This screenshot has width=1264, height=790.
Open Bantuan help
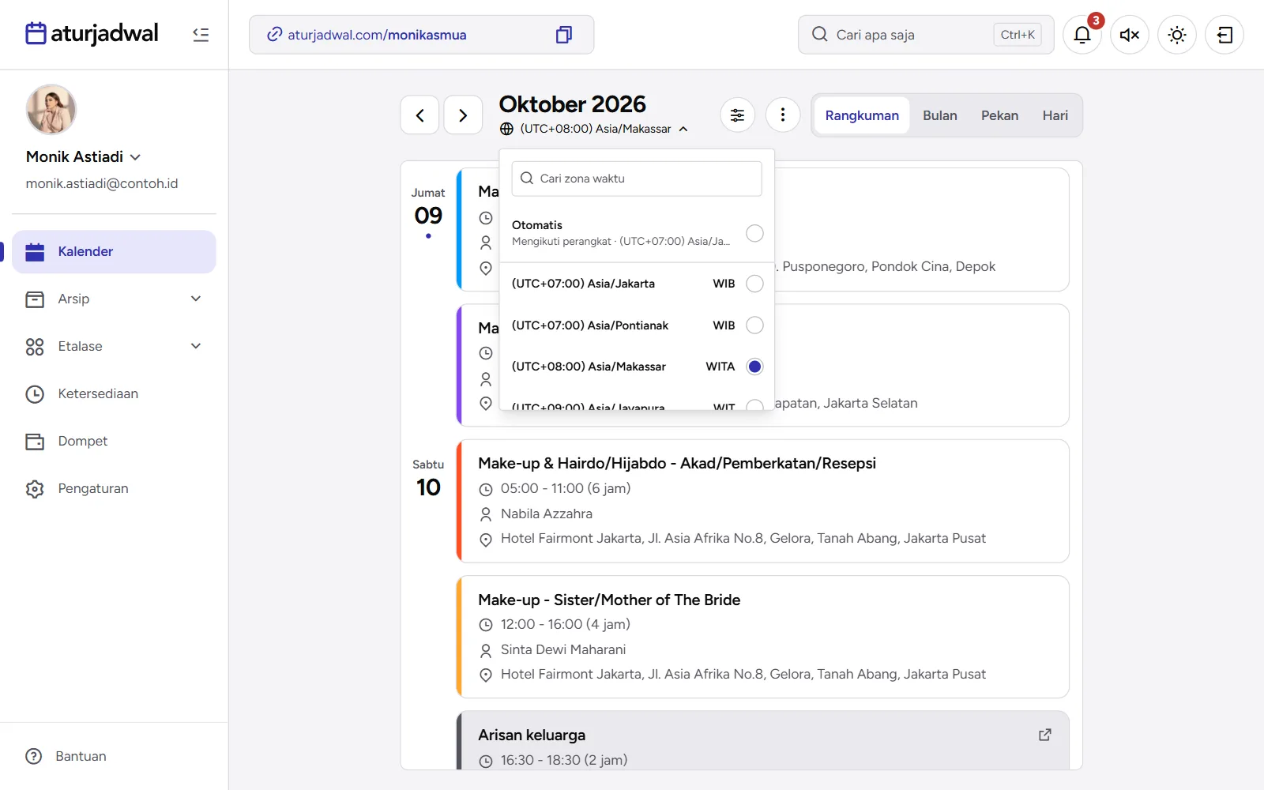click(66, 756)
